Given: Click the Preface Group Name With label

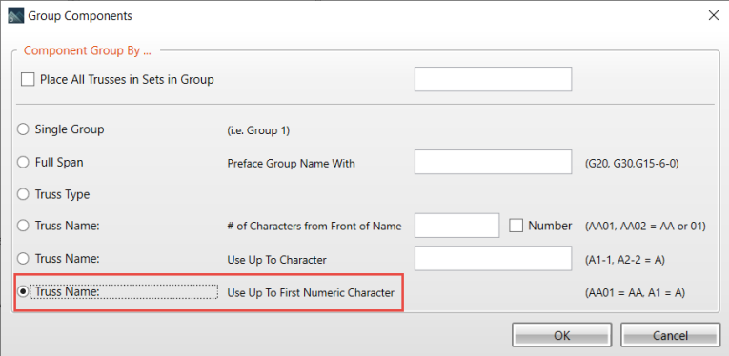Looking at the screenshot, I should coord(291,164).
